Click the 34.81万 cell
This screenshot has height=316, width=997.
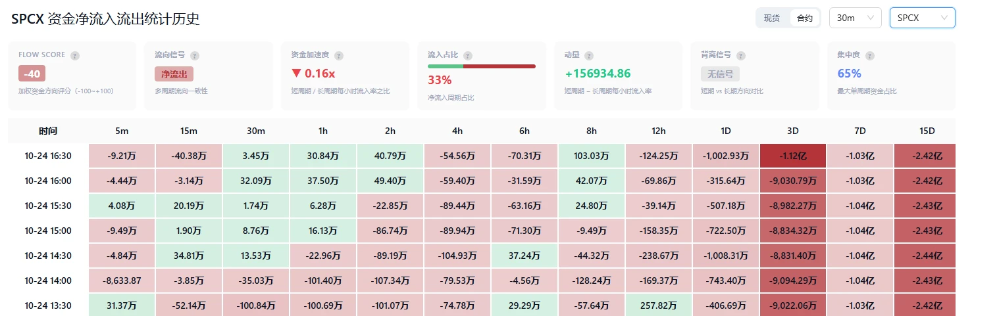pos(189,256)
